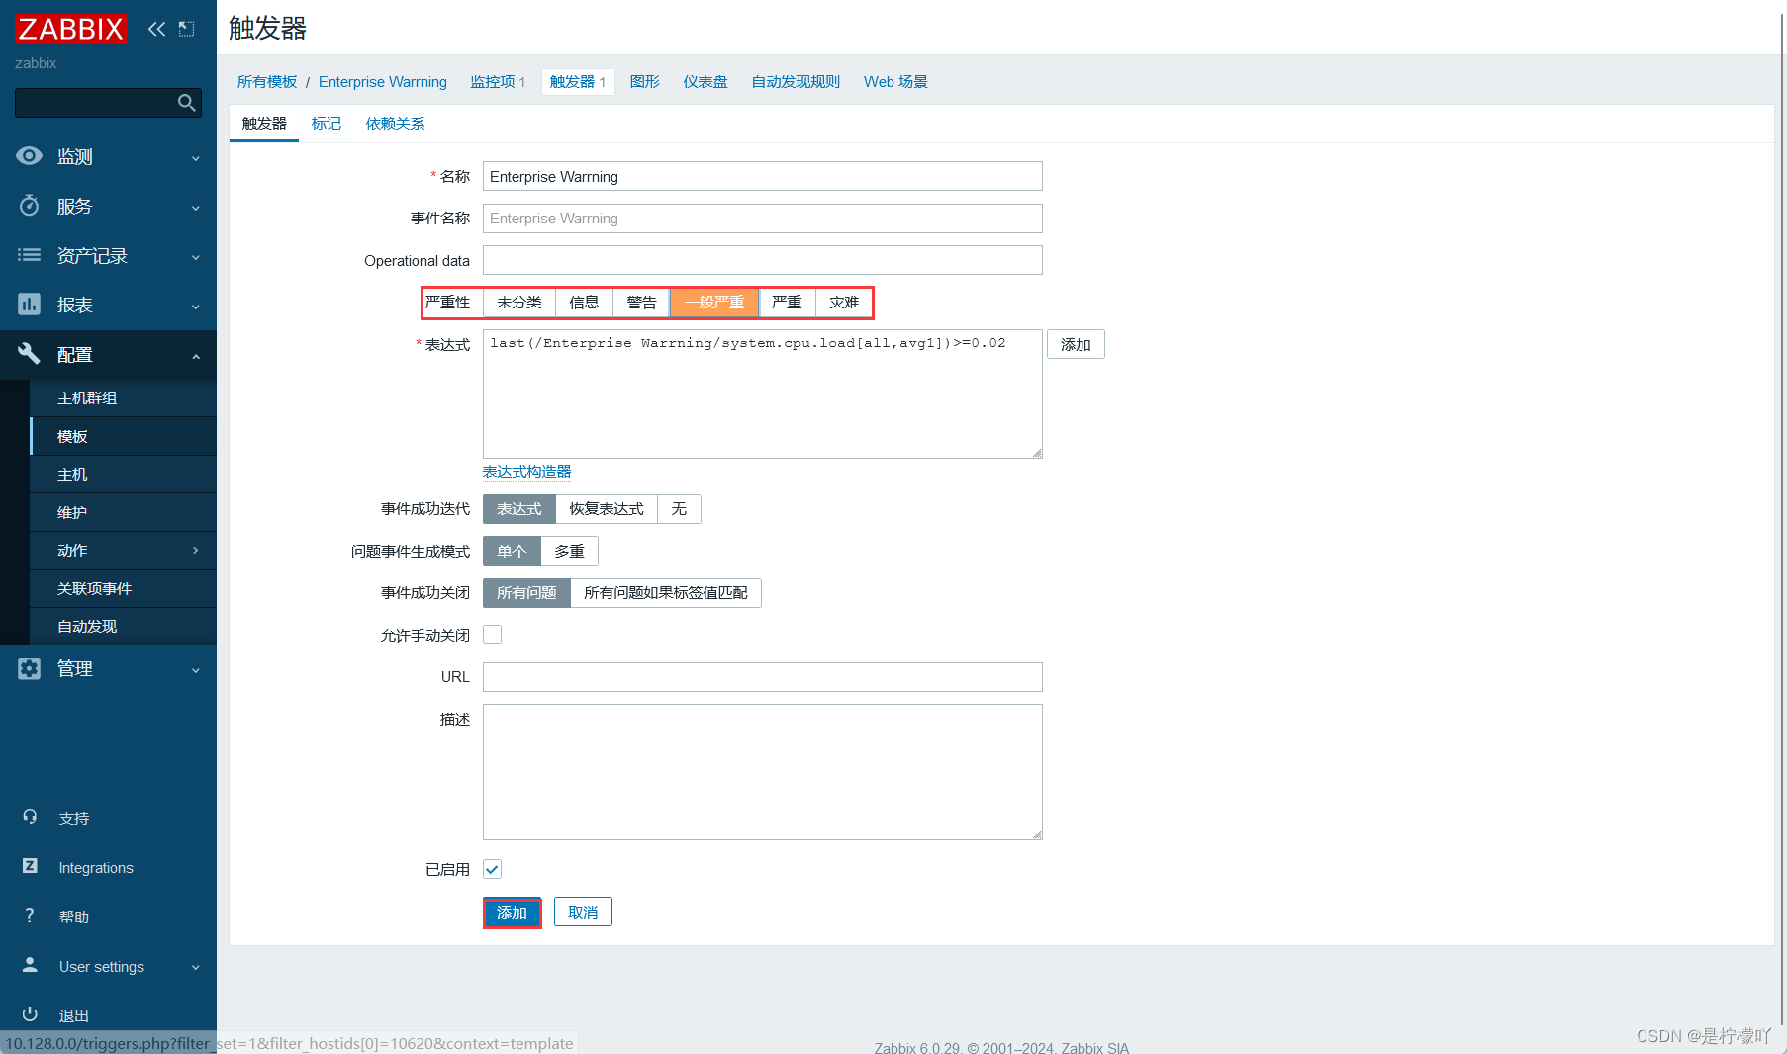
Task: Open the 自动发现规则 tab
Action: point(796,82)
